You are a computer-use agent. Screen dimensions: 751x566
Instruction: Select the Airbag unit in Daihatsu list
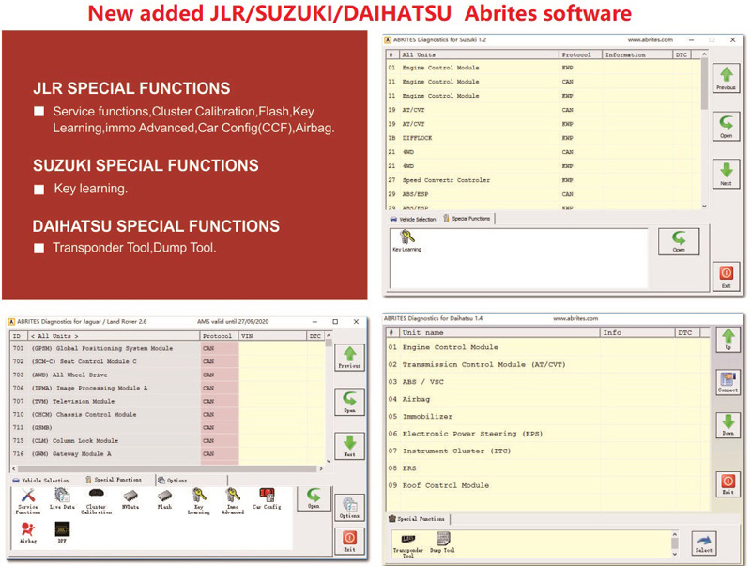[548, 399]
